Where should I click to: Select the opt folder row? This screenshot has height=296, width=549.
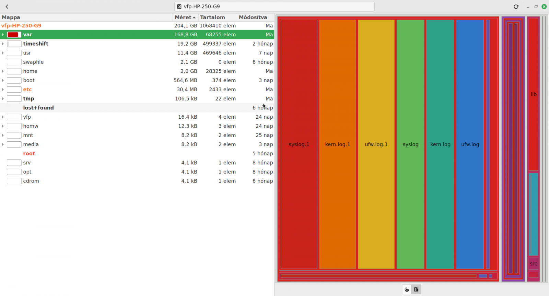tap(137, 172)
